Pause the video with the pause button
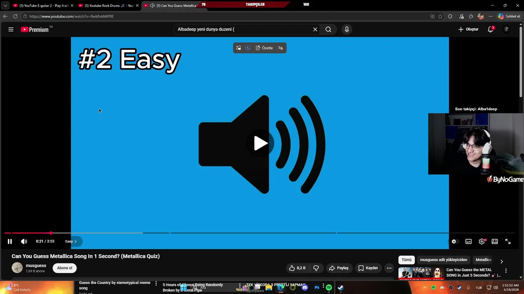 [10, 241]
